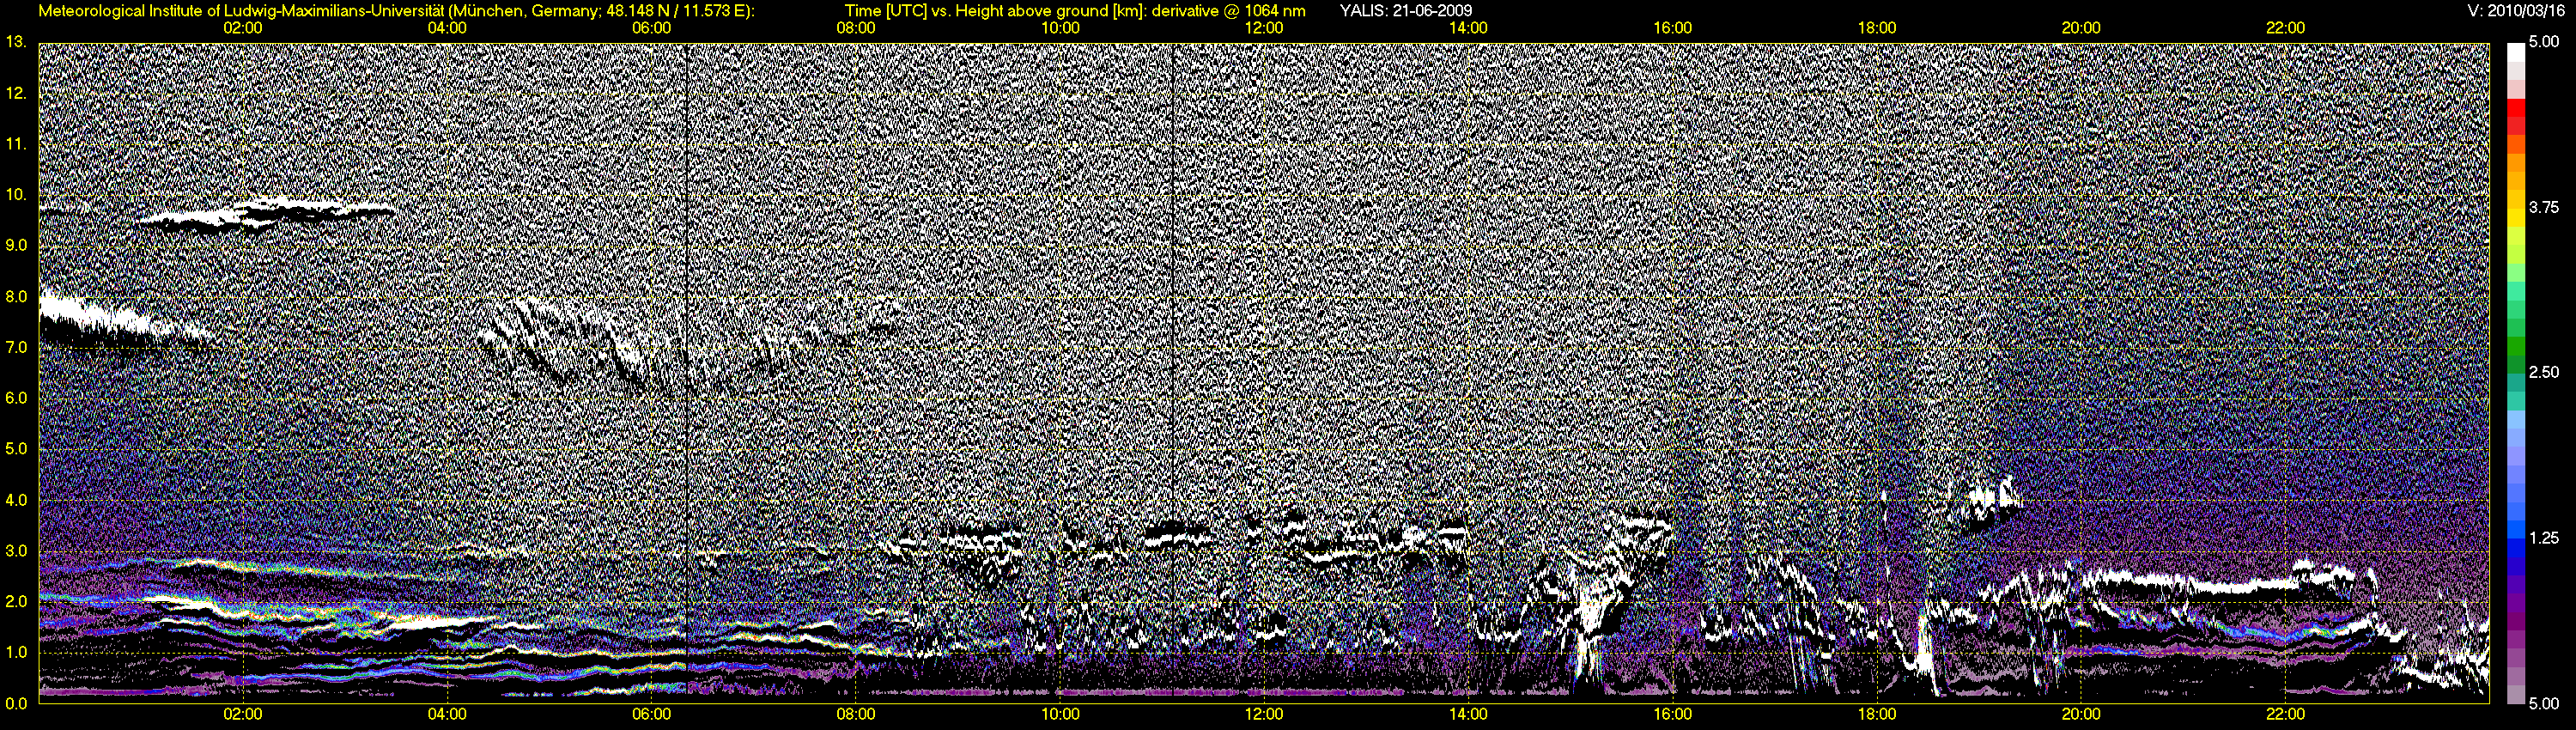The image size is (2576, 730).
Task: Click the 14:00 label on the bottom time axis
Action: pyautogui.click(x=1468, y=714)
